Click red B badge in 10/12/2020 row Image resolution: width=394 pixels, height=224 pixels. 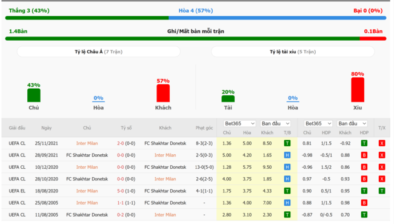click(x=364, y=167)
